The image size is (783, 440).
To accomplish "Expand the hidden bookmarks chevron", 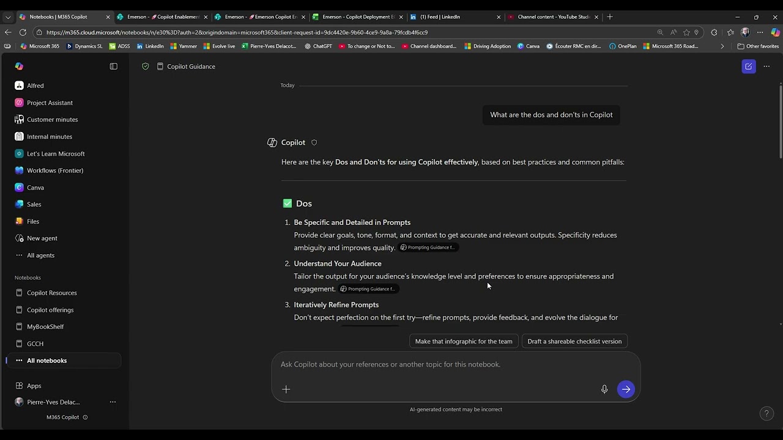I will (722, 46).
